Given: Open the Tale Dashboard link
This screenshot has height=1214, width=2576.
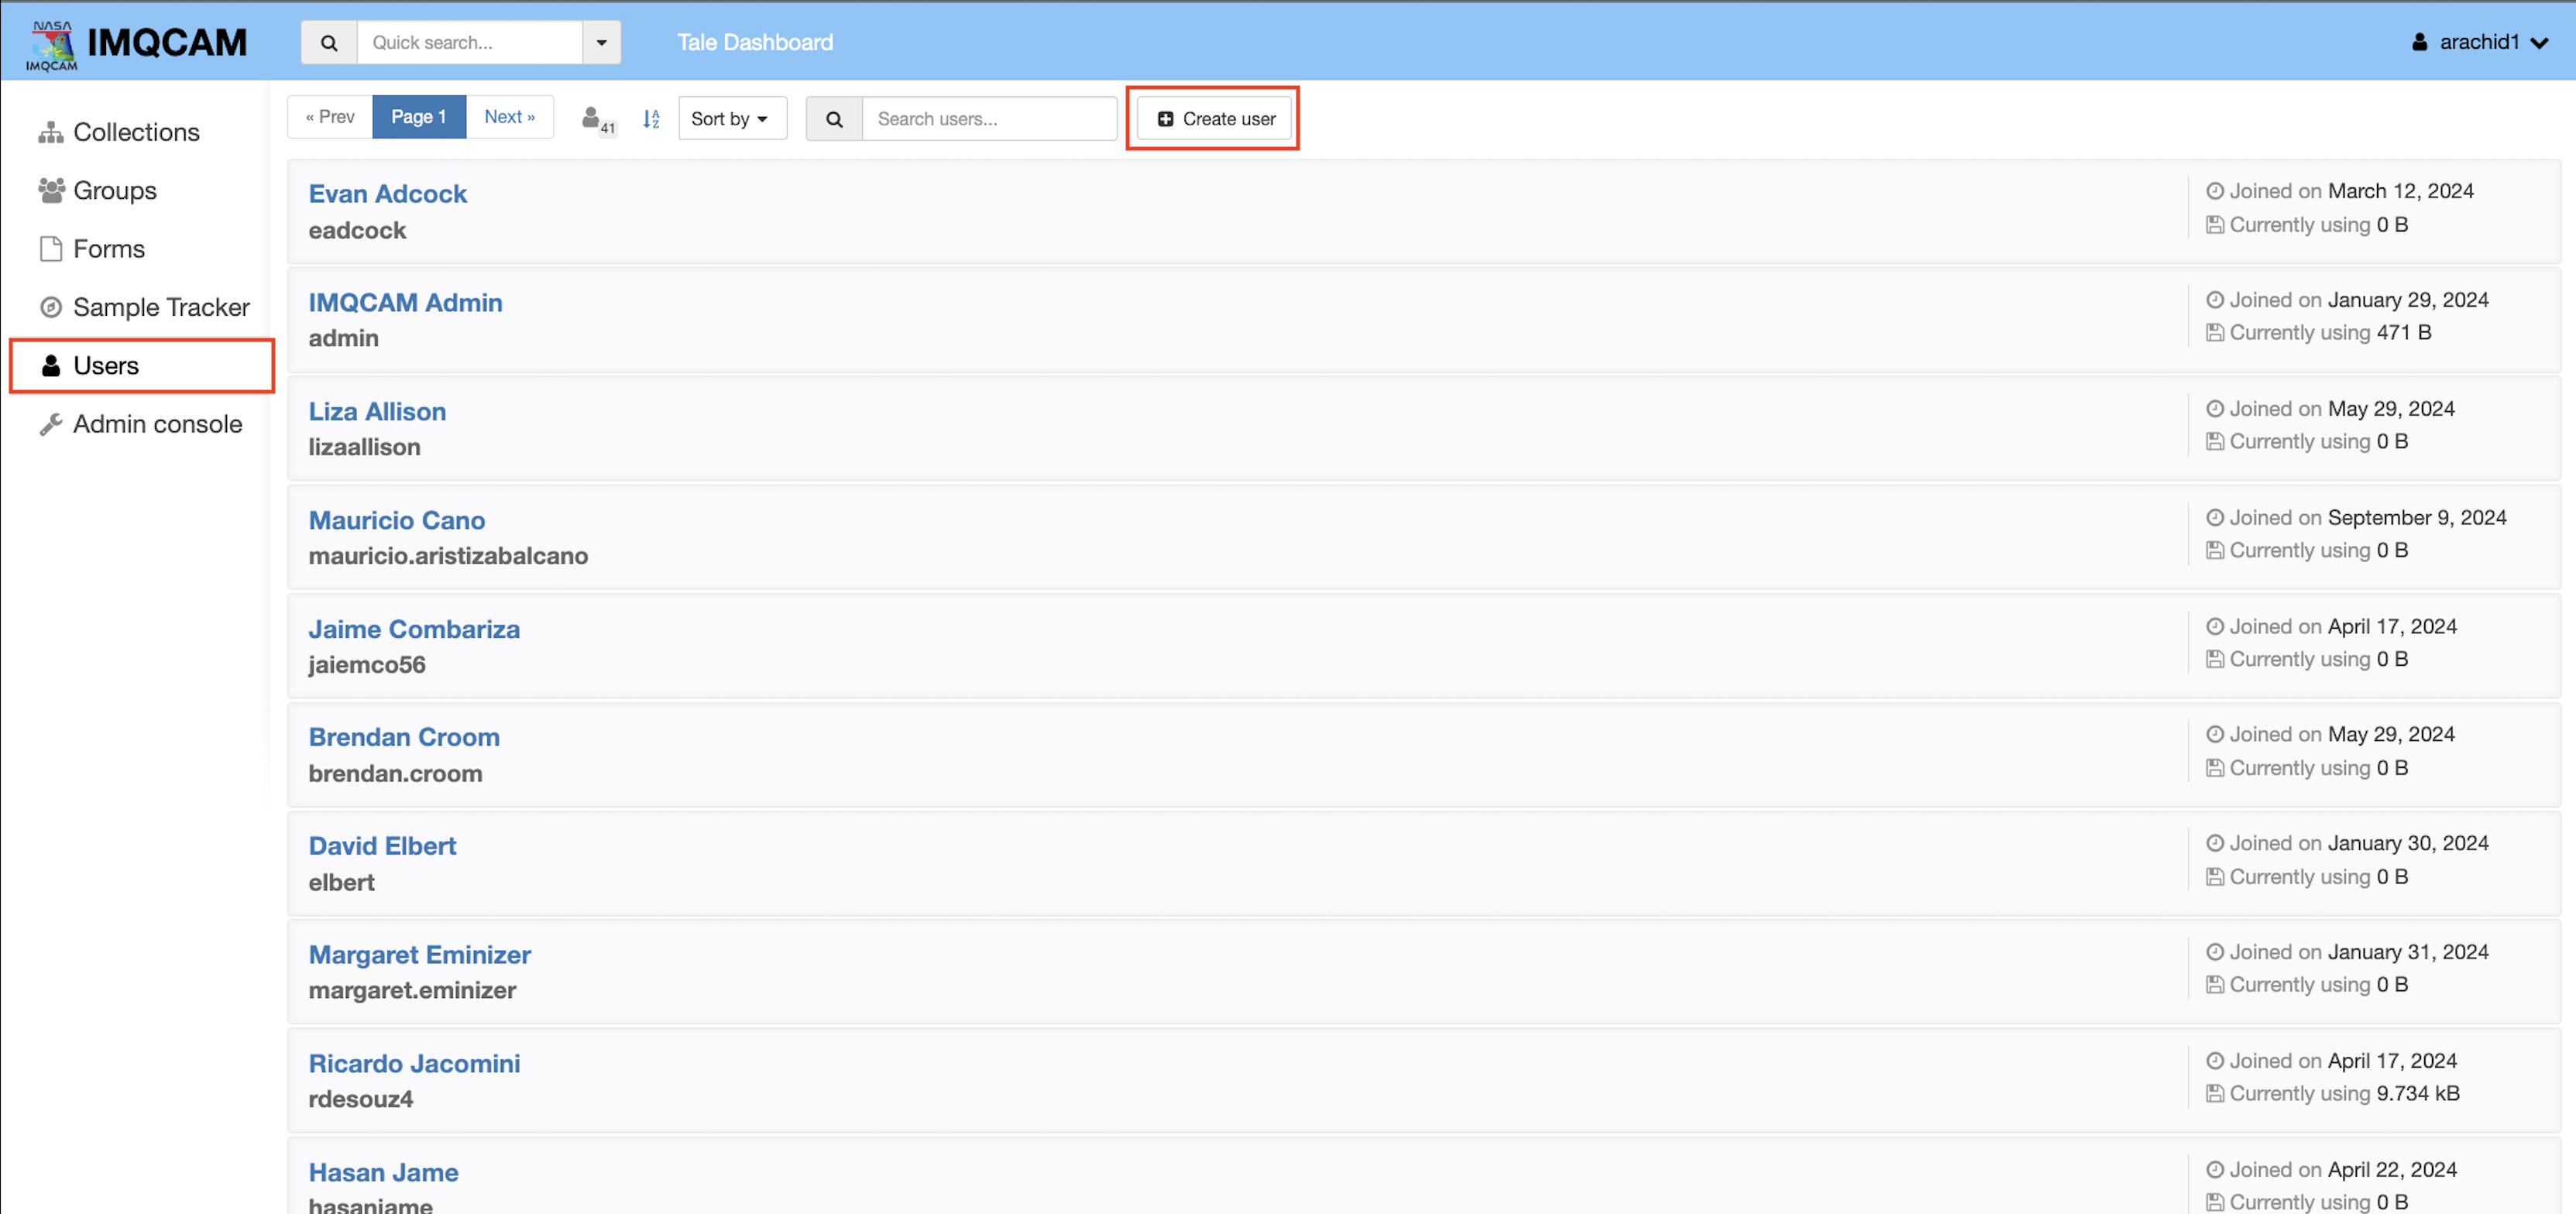Looking at the screenshot, I should point(755,42).
